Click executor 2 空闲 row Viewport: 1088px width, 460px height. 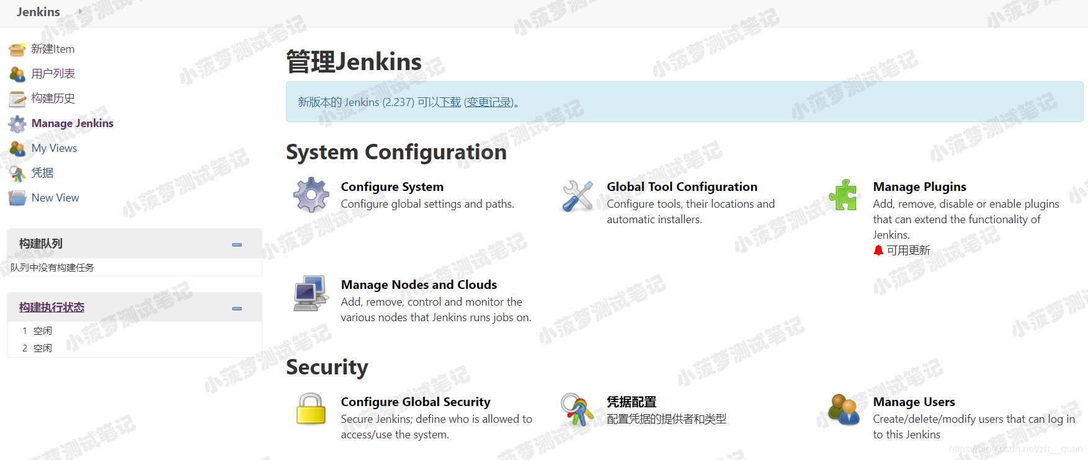click(x=135, y=348)
